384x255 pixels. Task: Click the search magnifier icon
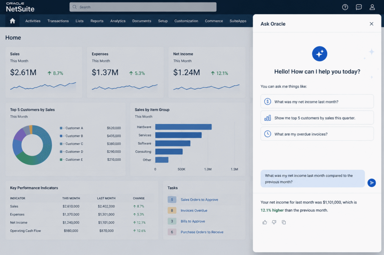(x=75, y=7)
